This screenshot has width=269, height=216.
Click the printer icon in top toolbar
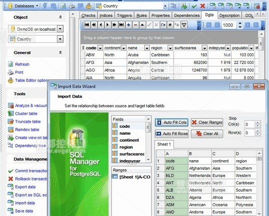pos(72,6)
